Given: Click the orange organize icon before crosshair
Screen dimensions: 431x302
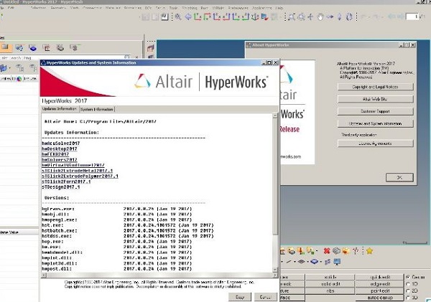Looking at the screenshot, I should pyautogui.click(x=346, y=250).
